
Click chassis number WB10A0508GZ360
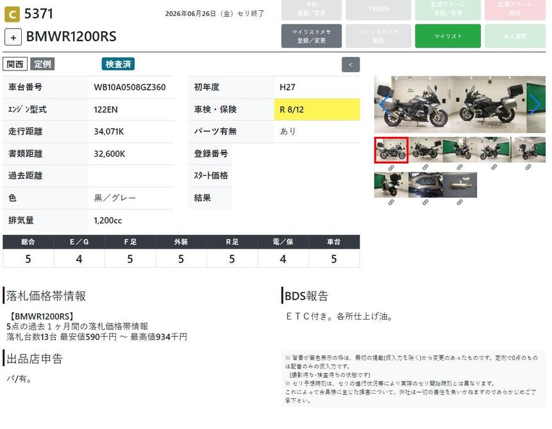[130, 88]
